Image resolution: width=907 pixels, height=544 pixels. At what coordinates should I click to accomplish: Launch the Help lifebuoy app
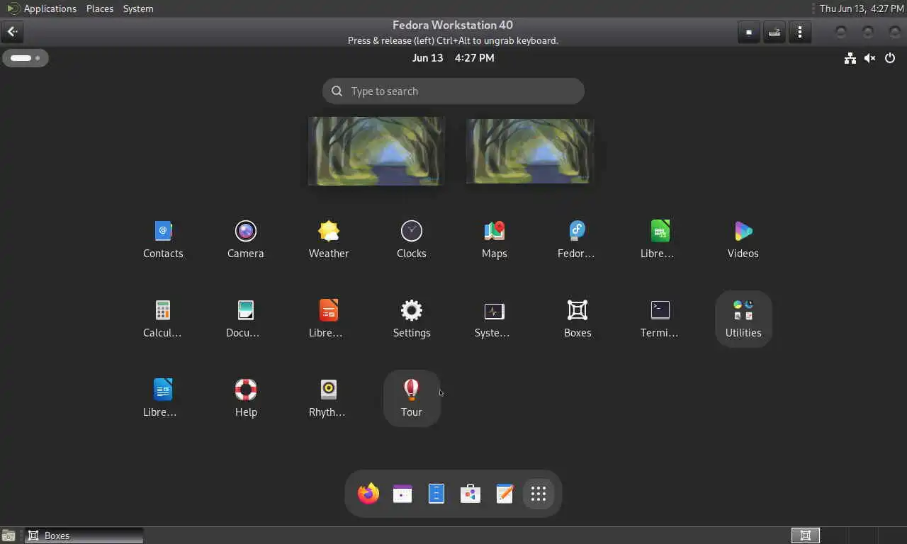(246, 397)
